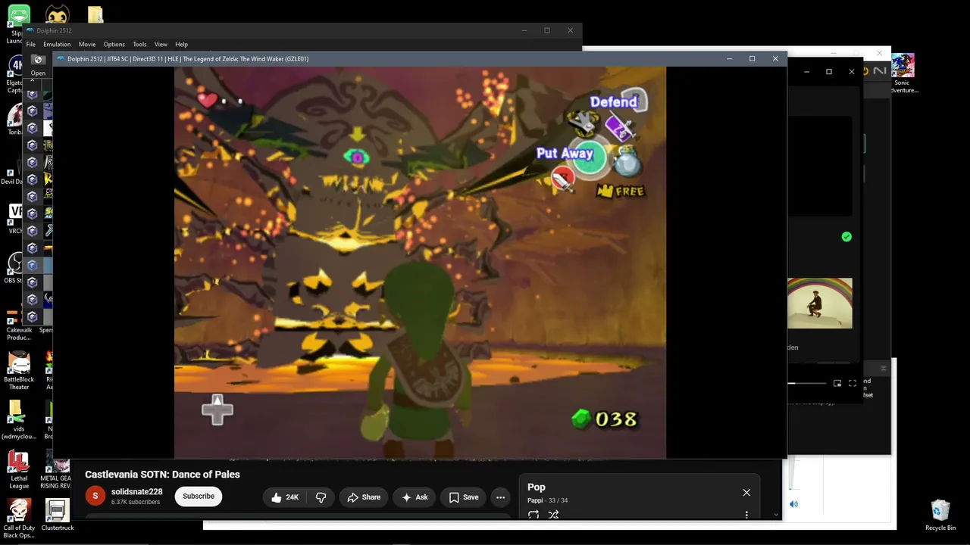Open the View menu in Dolphin
Screen dimensions: 970x545
pyautogui.click(x=161, y=45)
